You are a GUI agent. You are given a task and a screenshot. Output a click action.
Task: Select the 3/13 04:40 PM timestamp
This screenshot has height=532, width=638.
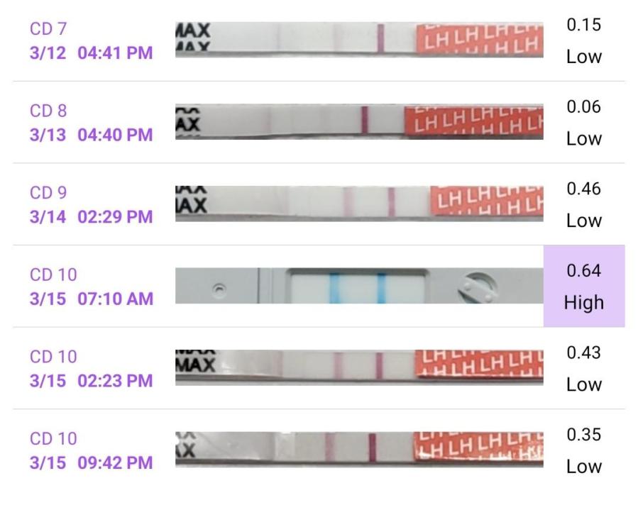[x=91, y=135]
